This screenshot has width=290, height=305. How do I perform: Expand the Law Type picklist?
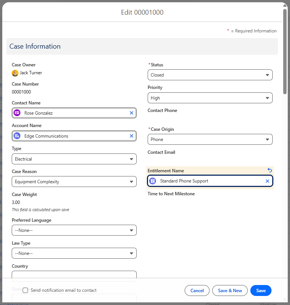click(x=74, y=253)
